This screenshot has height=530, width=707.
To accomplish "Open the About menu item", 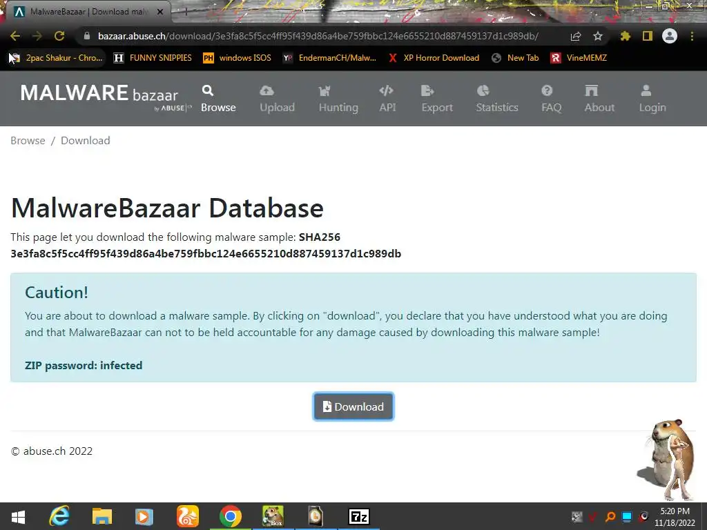I will (x=599, y=98).
